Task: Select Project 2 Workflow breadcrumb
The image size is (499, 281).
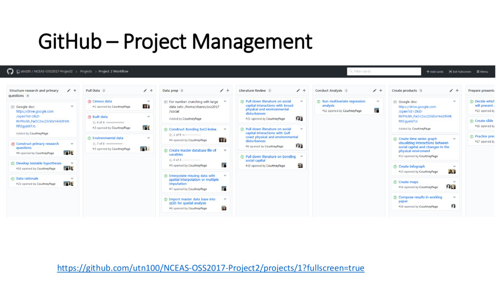Action: 113,71
